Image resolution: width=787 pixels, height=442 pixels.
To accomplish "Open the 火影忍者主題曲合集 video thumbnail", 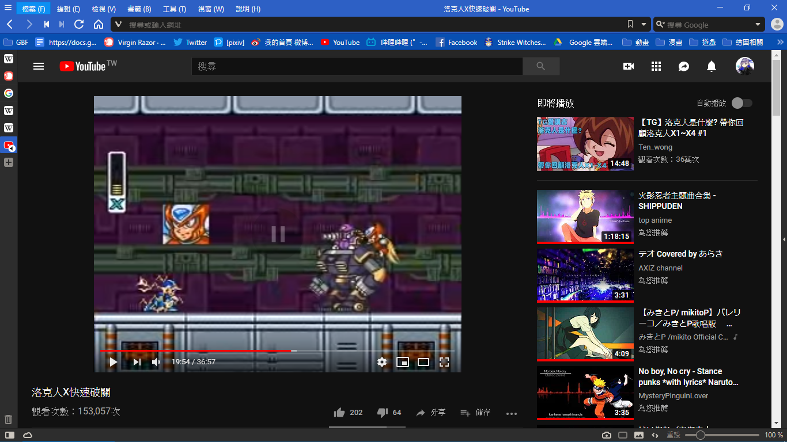I will click(585, 216).
